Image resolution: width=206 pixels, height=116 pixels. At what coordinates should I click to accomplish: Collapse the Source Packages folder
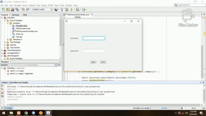tap(5, 20)
